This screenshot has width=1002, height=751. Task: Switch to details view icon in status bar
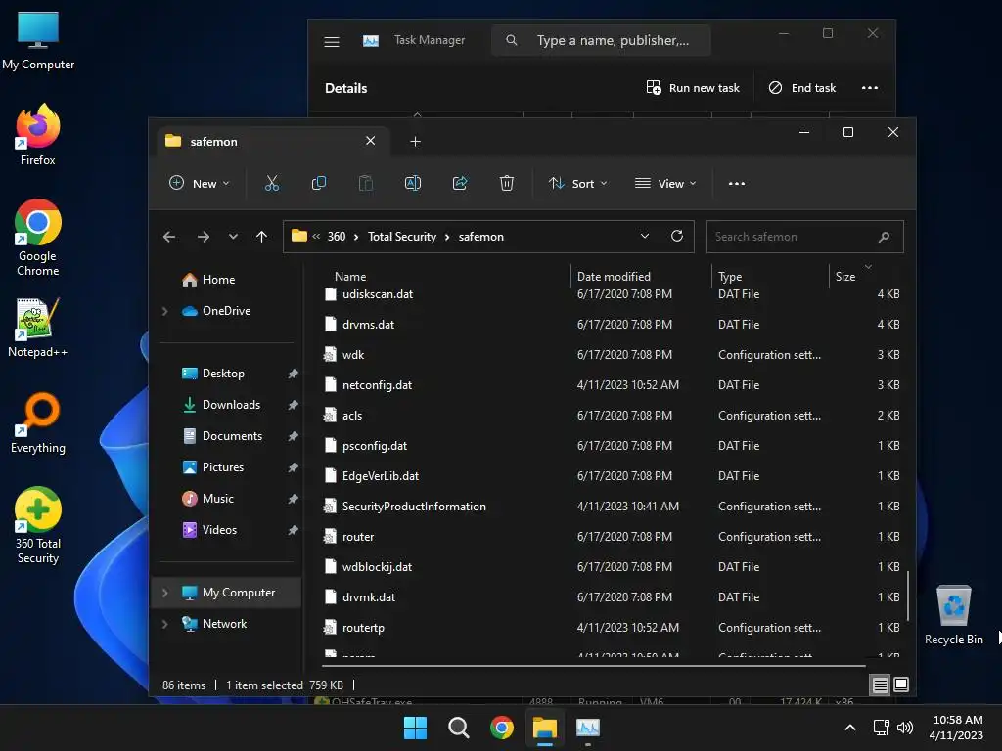pos(880,685)
